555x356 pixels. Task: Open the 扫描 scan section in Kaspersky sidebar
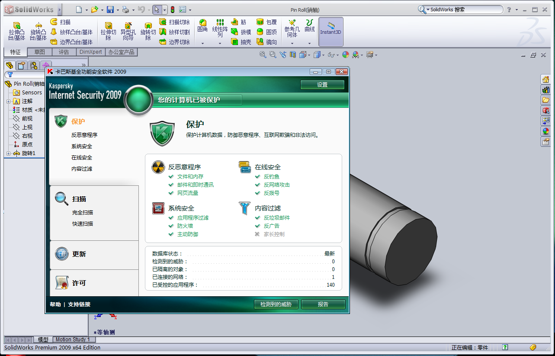tap(79, 199)
